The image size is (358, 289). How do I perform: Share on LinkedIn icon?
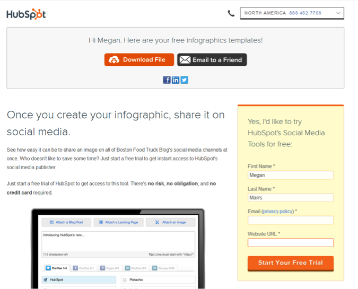176,80
